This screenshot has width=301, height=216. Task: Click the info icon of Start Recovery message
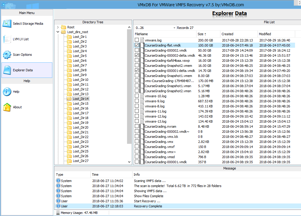[x=58, y=201]
